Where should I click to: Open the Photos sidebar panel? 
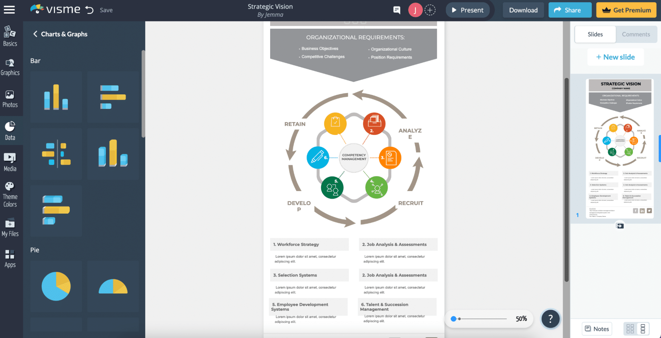click(10, 99)
